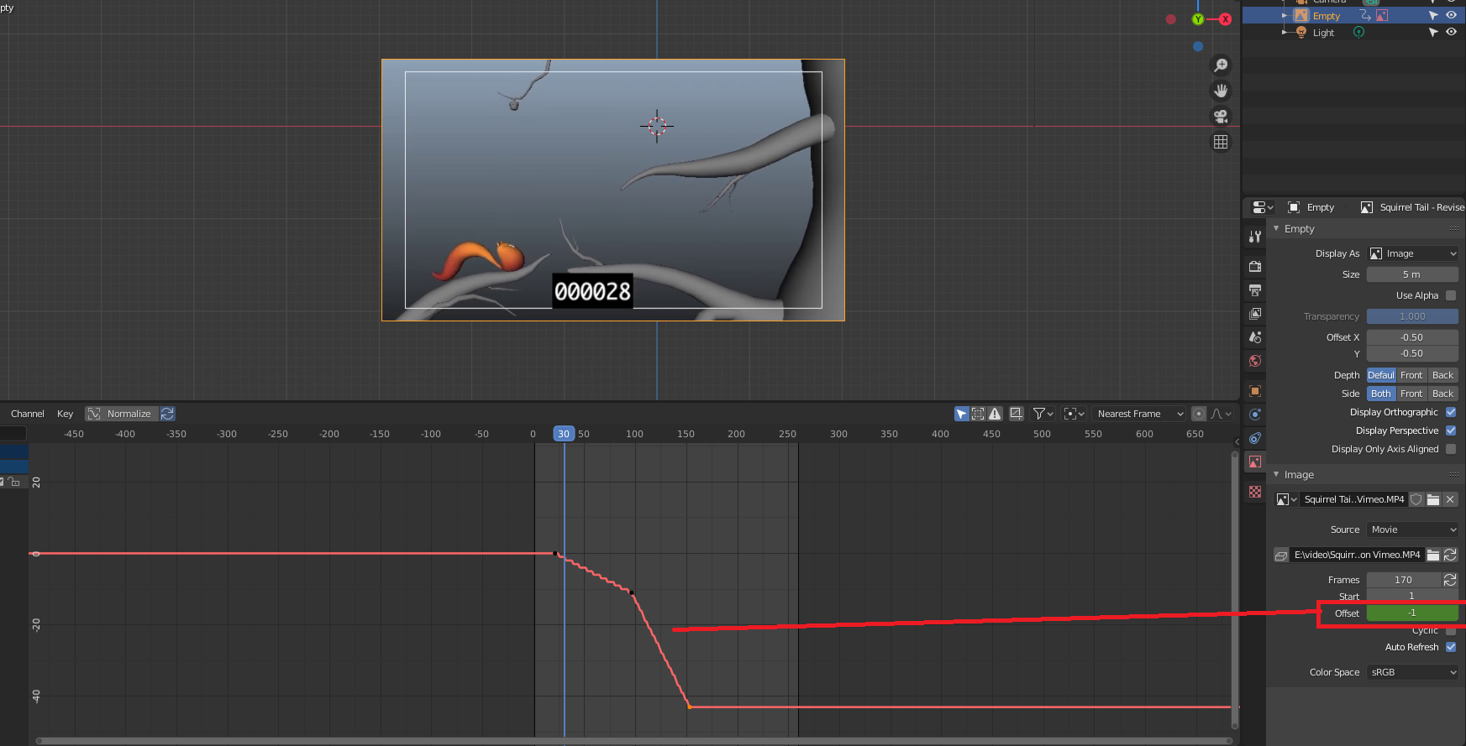This screenshot has width=1466, height=746.
Task: Toggle camera view icon in viewport
Action: (1221, 117)
